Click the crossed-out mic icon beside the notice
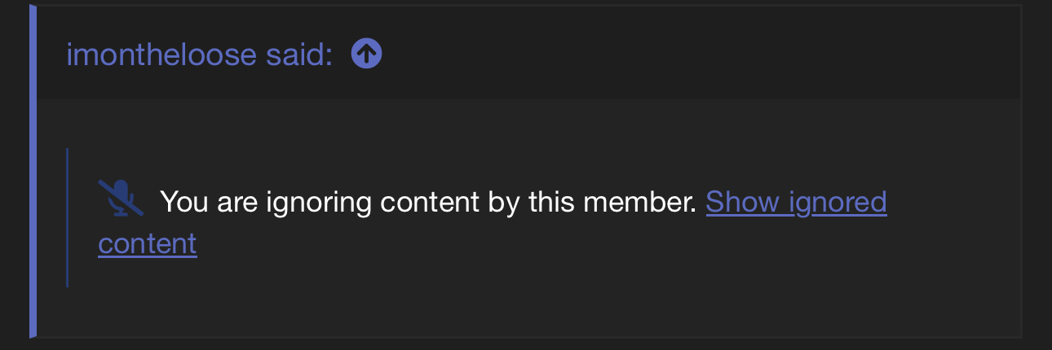Viewport: 1052px width, 350px height. (121, 199)
